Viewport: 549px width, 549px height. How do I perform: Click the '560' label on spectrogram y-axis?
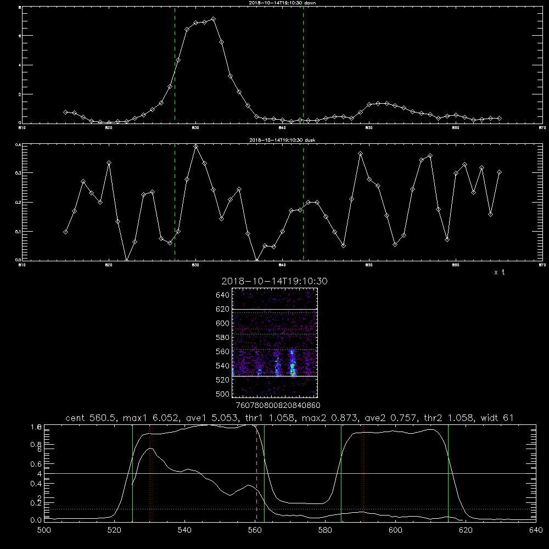(223, 351)
